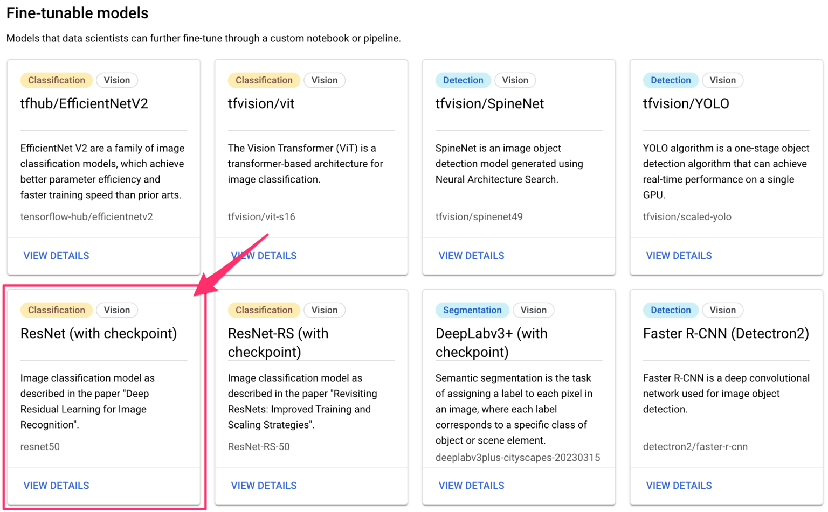Click the Classification tag on tfvision/vit
828x512 pixels.
tap(264, 80)
